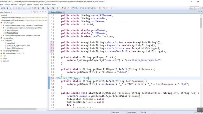Open the Debug dropdown arrow
The height and width of the screenshot is (114, 203).
pos(41,8)
